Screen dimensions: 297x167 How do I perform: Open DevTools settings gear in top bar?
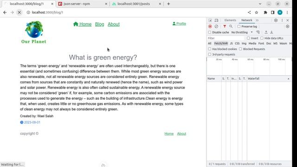276,20
